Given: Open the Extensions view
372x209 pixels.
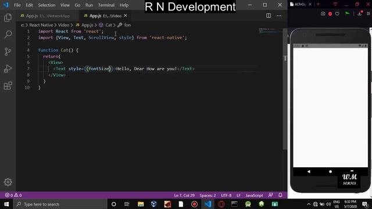Looking at the screenshot, I should click(8, 86).
